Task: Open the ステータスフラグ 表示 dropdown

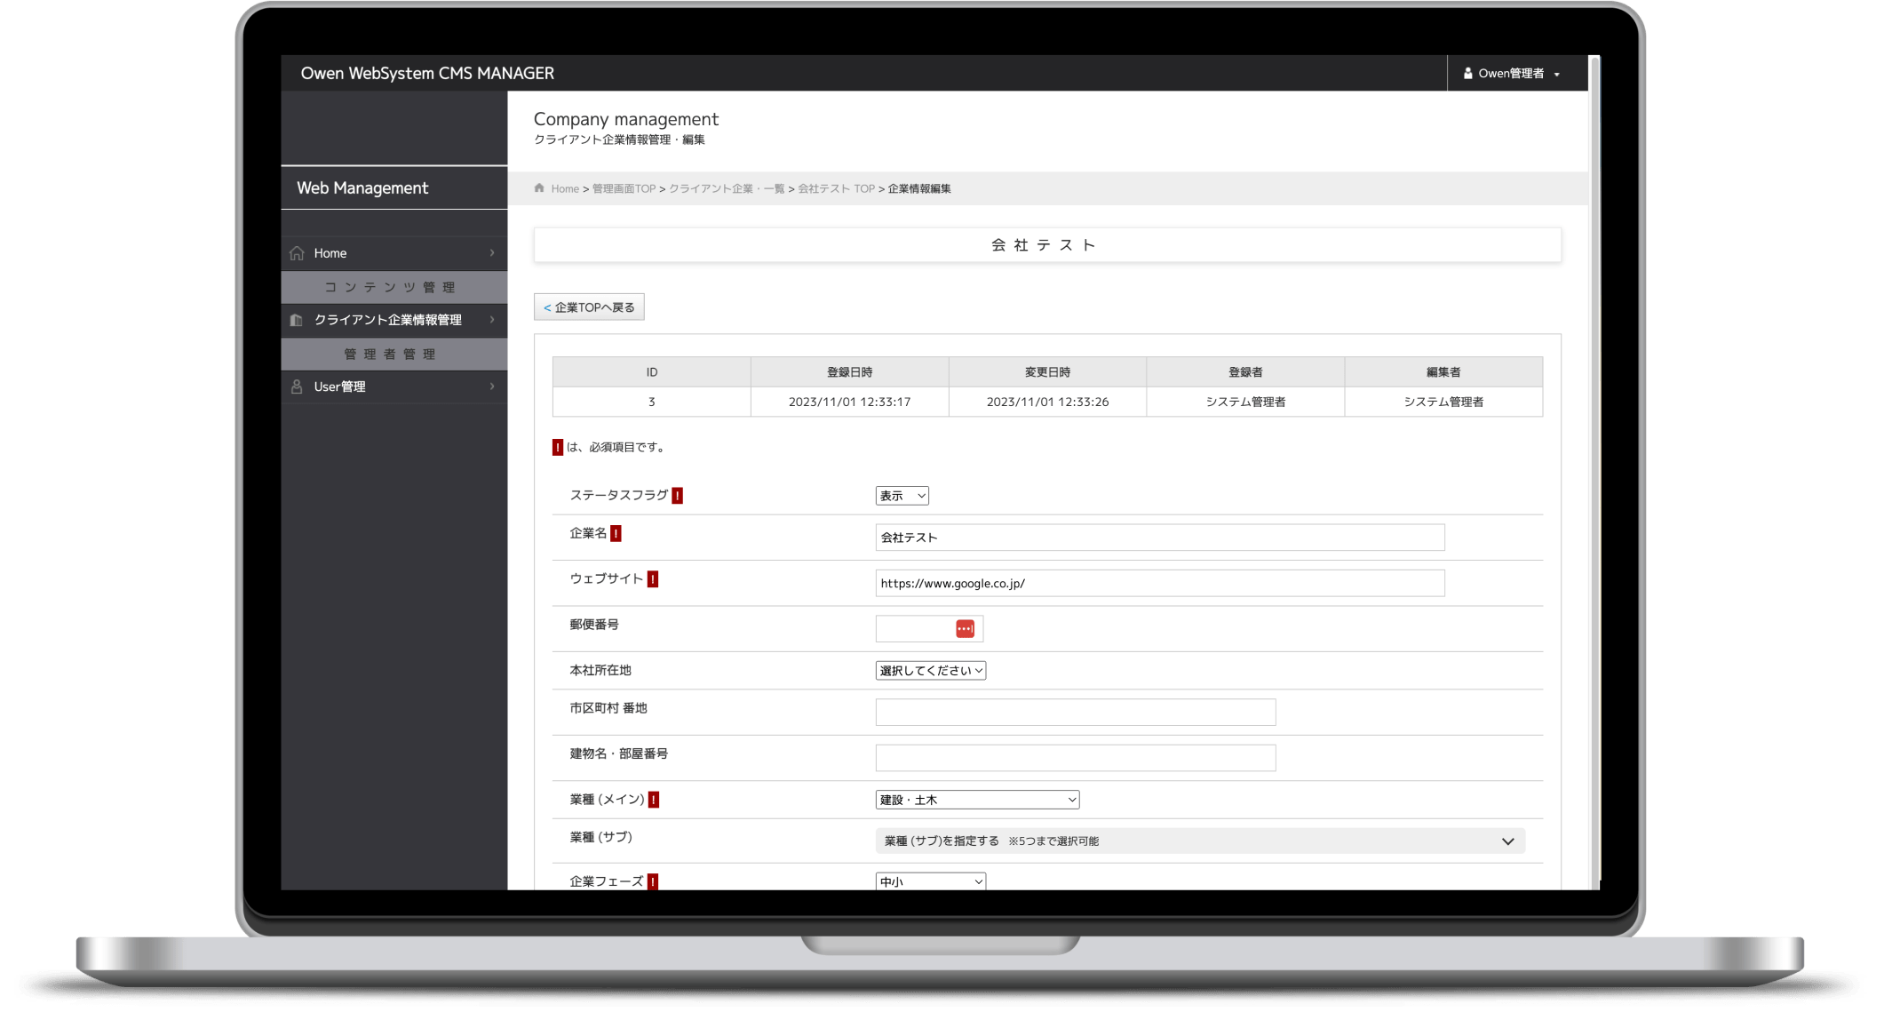Action: 902,496
